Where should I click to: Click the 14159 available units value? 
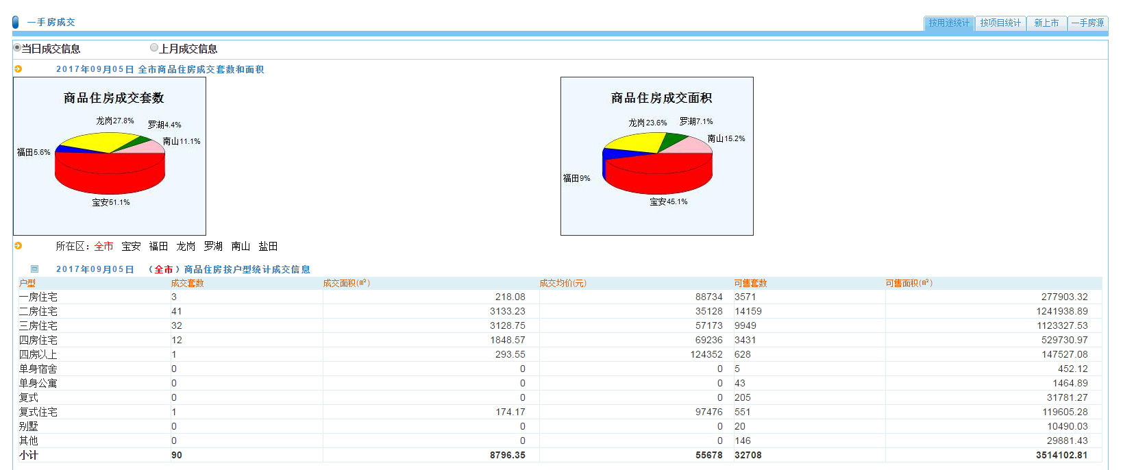(x=748, y=311)
